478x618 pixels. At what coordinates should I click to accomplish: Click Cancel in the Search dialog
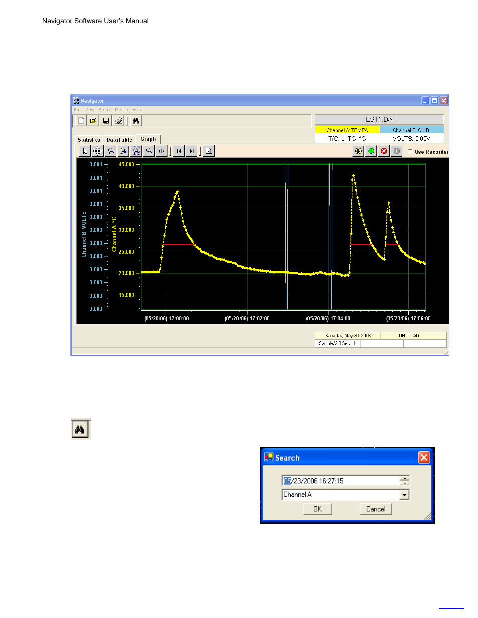376,509
